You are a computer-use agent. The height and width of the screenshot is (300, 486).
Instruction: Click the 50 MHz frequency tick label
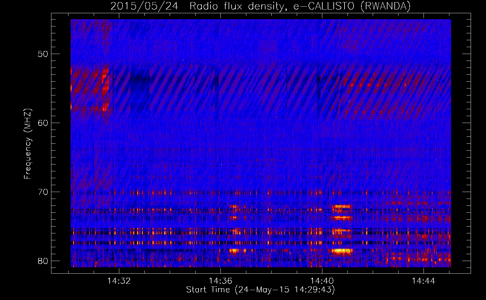[x=43, y=54]
